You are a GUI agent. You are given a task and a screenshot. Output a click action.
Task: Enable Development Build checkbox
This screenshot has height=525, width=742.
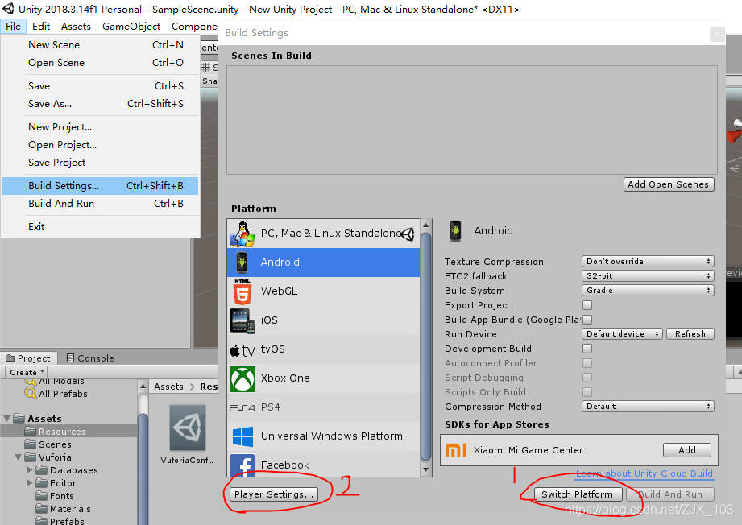pos(587,349)
